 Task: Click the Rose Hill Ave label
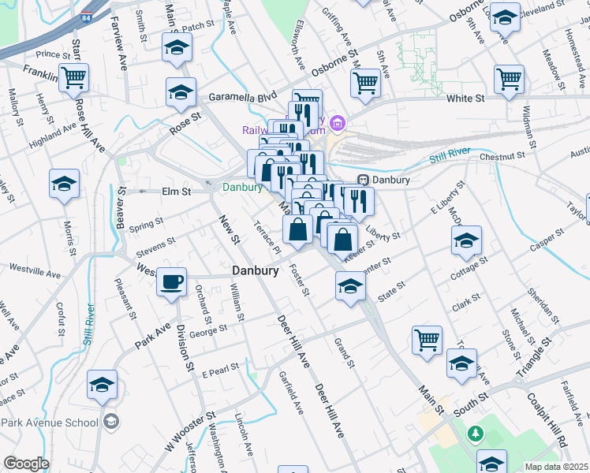(90, 125)
